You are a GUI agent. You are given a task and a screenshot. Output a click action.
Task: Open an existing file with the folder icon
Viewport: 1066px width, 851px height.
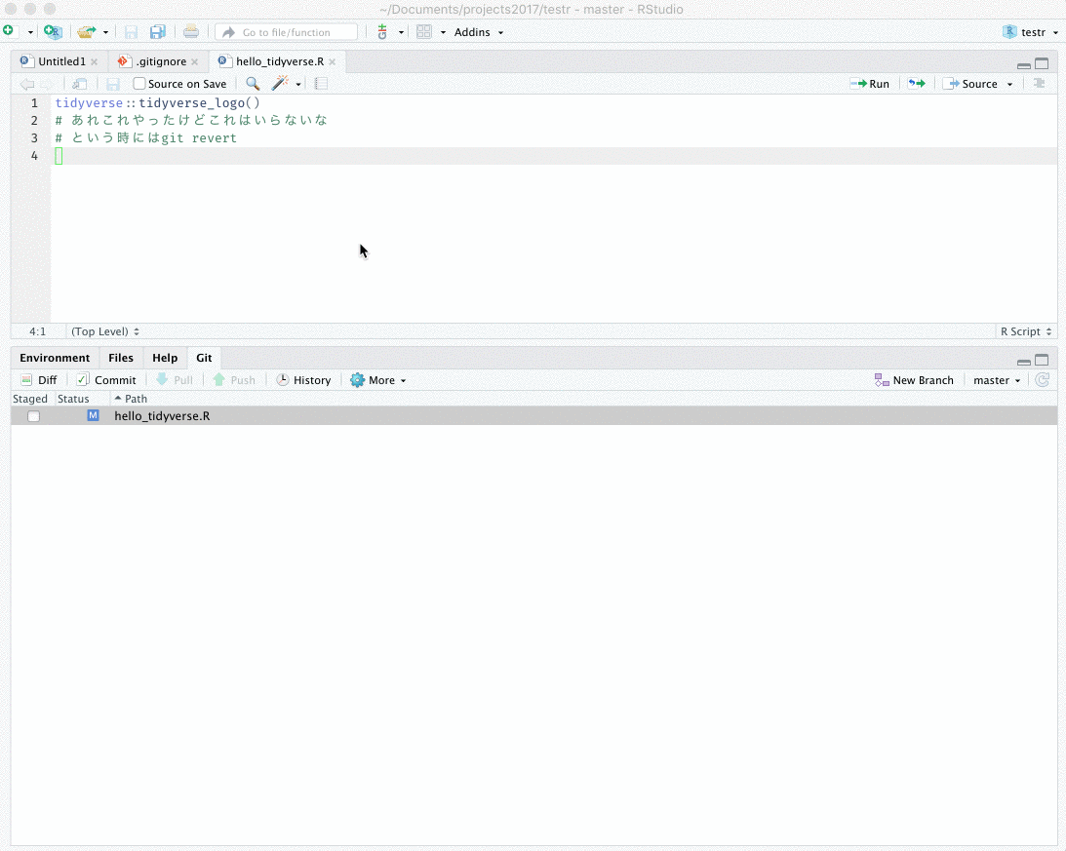click(x=88, y=31)
